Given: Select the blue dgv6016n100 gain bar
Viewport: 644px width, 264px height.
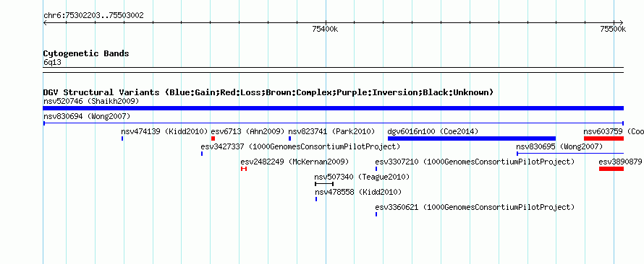Looking at the screenshot, I should (x=472, y=138).
